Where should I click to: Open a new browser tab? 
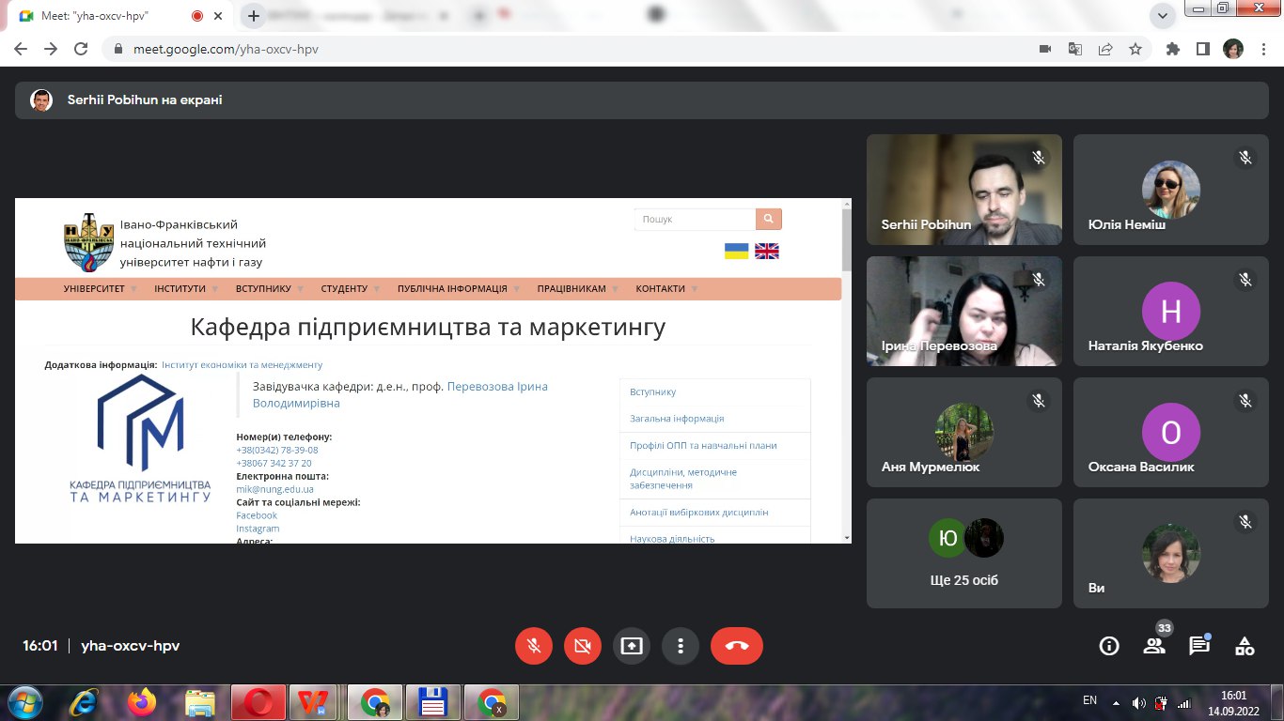pos(253,16)
